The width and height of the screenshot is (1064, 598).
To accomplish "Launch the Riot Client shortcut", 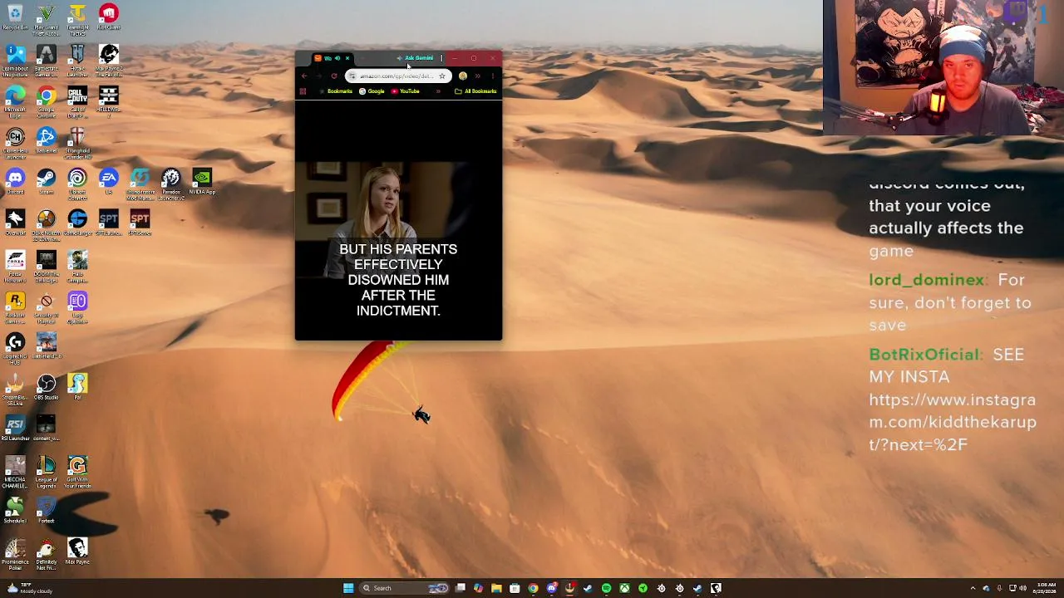I will click(x=108, y=18).
